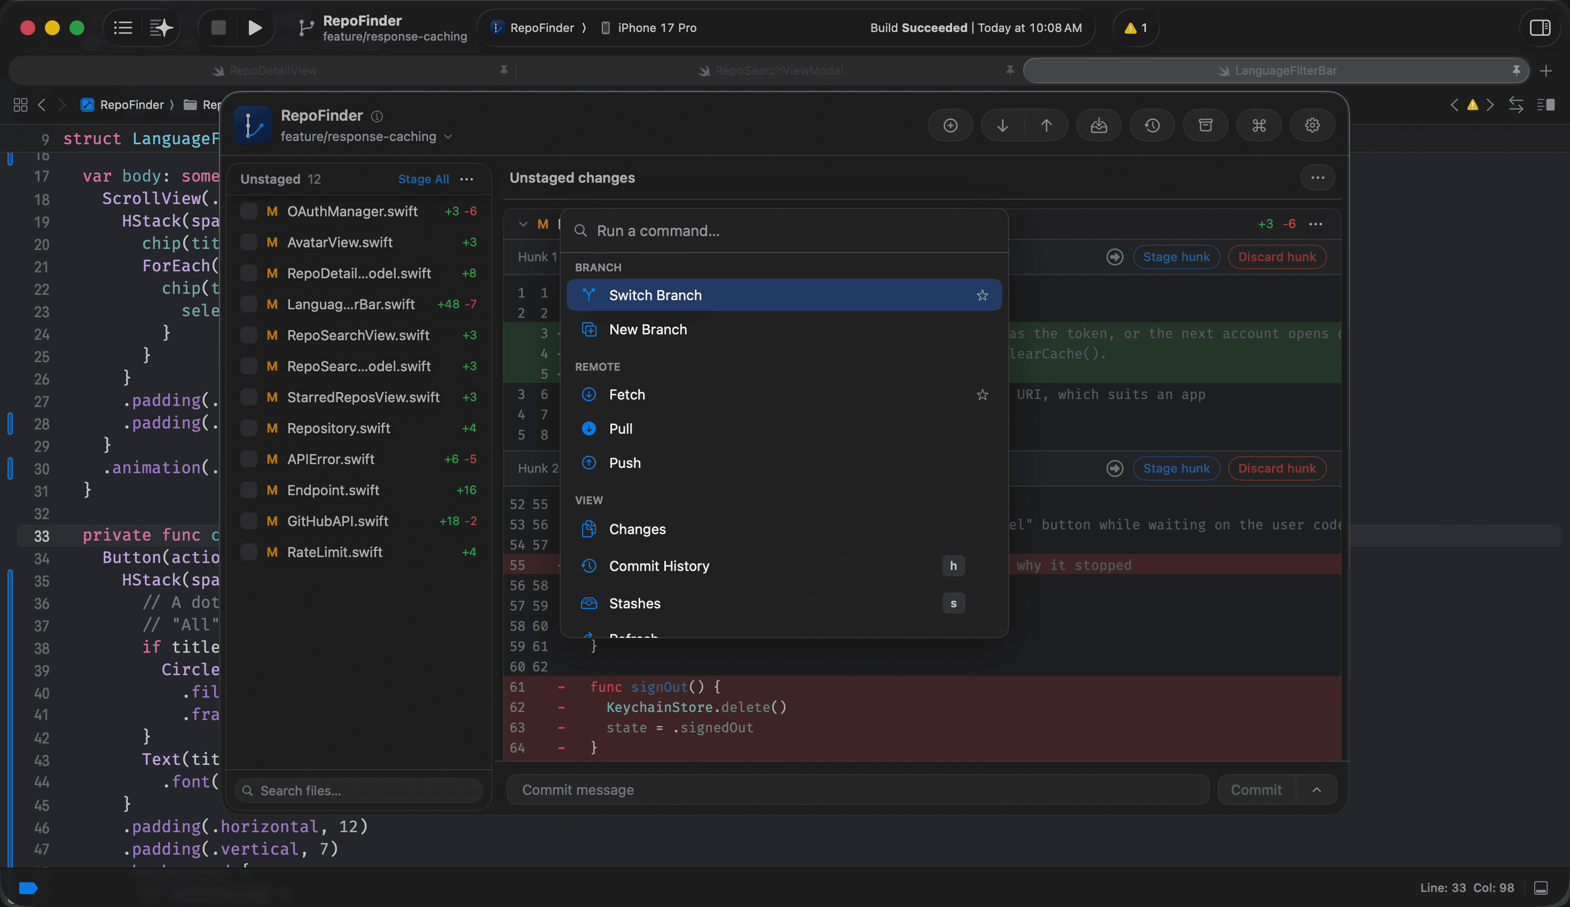
Task: Focus the Search files field
Action: coord(359,790)
